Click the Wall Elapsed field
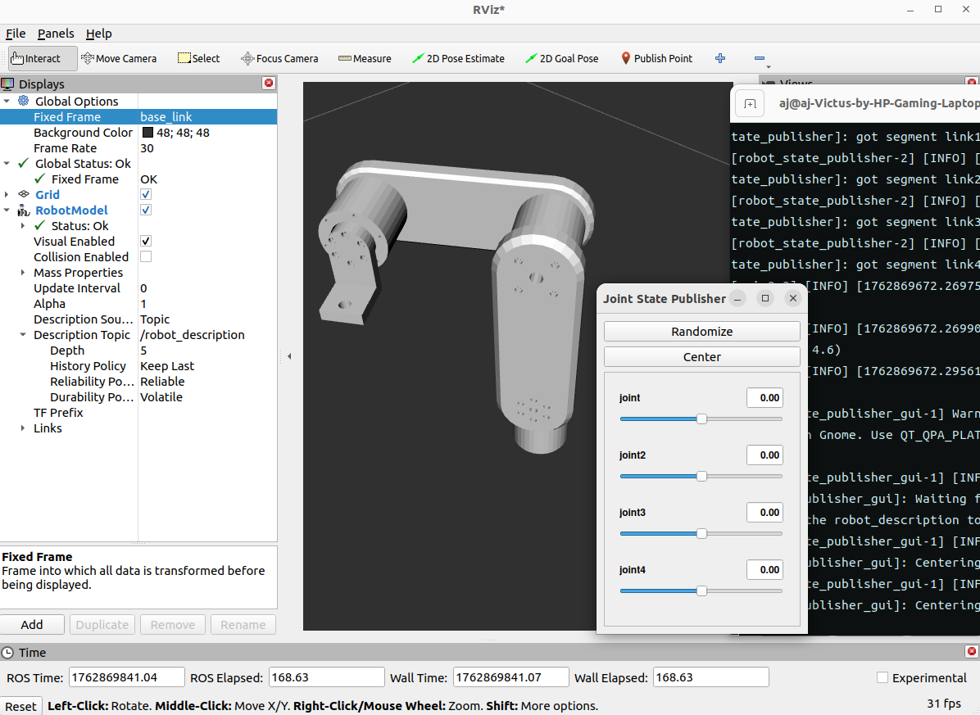The height and width of the screenshot is (715, 980). [x=710, y=677]
